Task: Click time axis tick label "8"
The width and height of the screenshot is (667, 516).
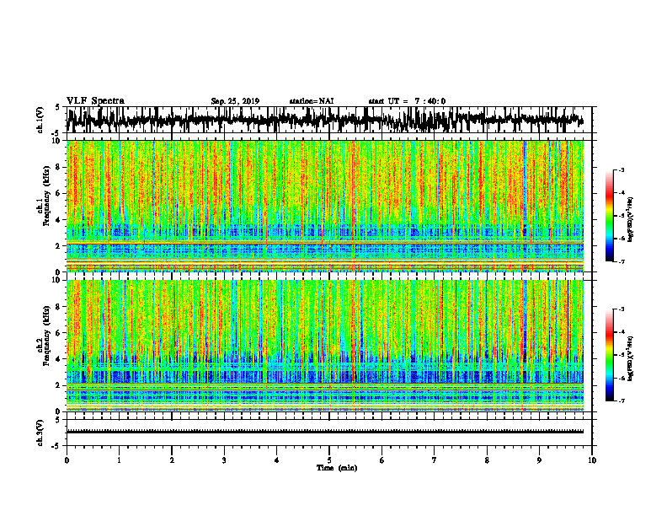Action: pyautogui.click(x=487, y=460)
